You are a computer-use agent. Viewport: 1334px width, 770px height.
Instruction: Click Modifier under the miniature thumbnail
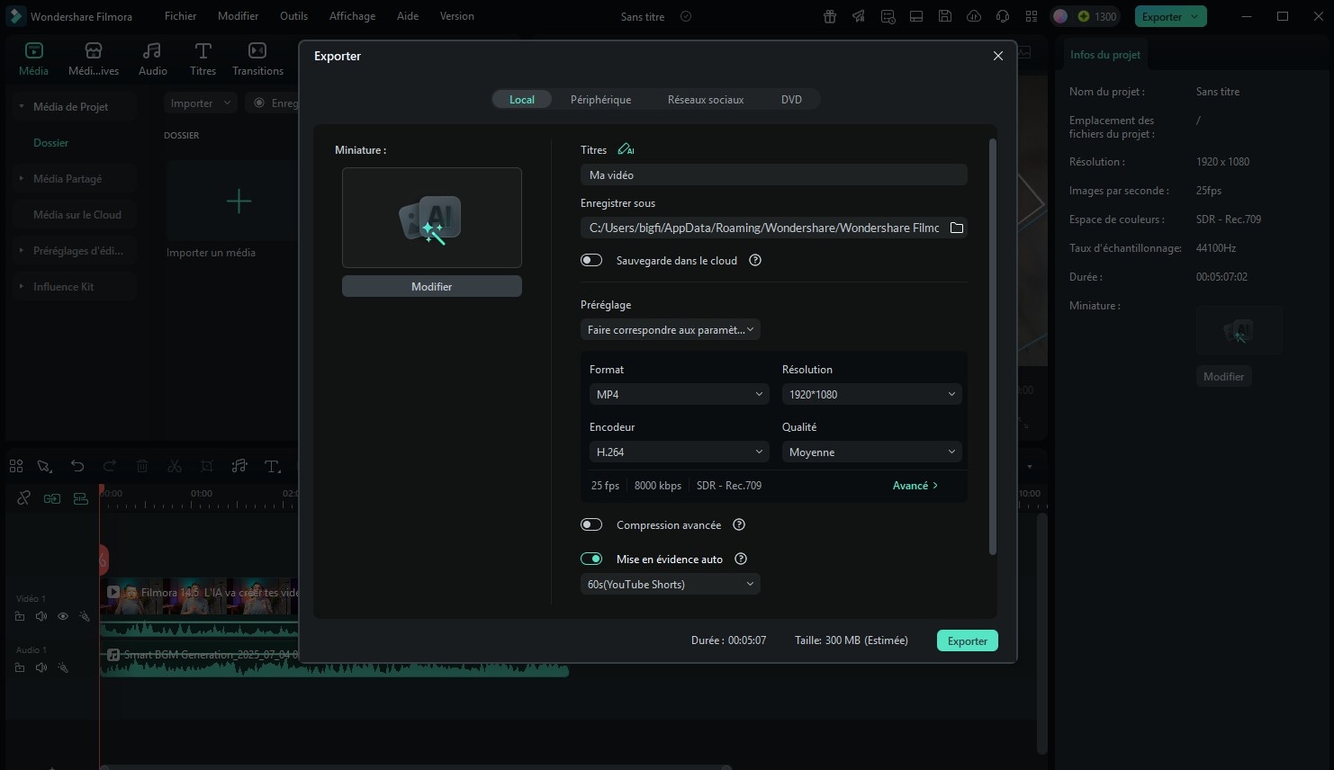pyautogui.click(x=432, y=286)
